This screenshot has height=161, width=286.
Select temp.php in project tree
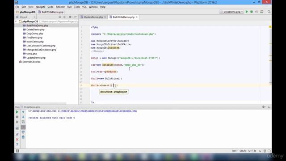pyautogui.click(x=32, y=54)
